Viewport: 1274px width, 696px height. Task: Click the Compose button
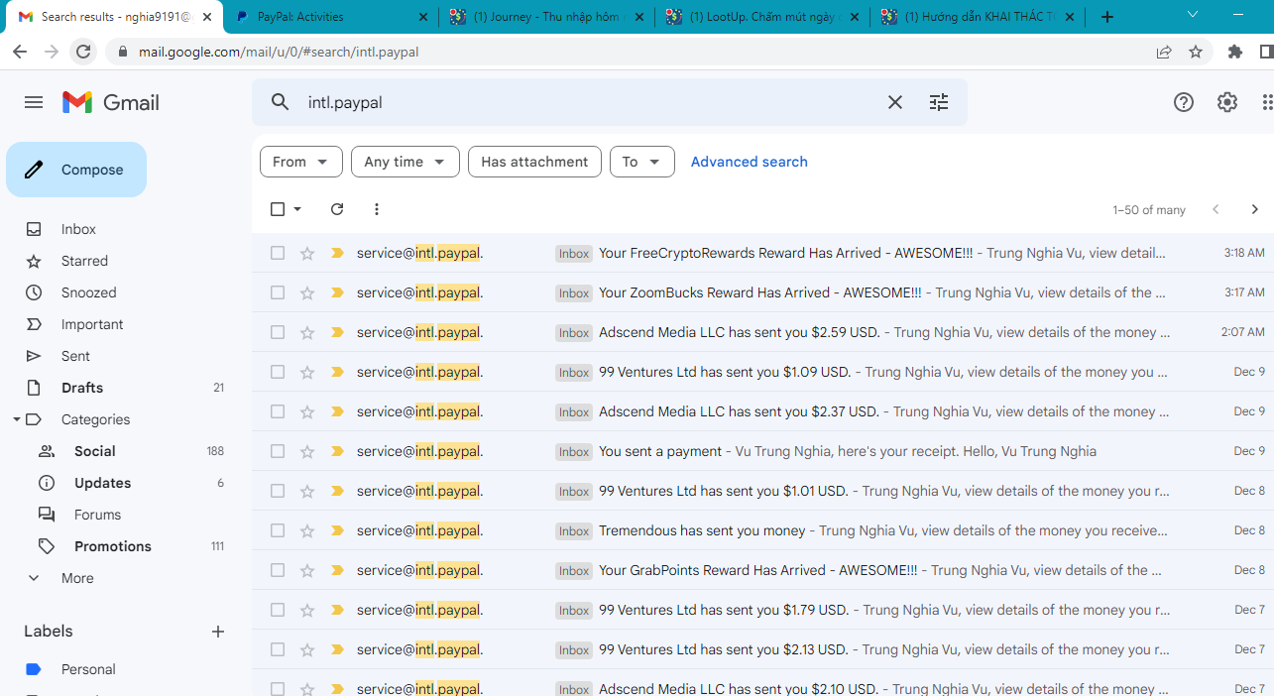(x=76, y=170)
